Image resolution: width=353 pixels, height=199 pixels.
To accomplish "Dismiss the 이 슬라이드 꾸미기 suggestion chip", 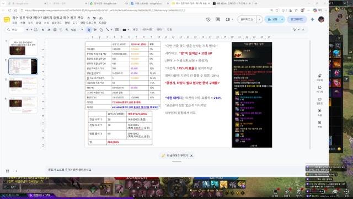I will click(x=191, y=156).
